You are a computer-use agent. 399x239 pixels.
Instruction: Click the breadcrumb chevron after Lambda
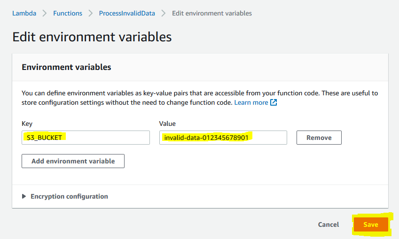tap(45, 13)
